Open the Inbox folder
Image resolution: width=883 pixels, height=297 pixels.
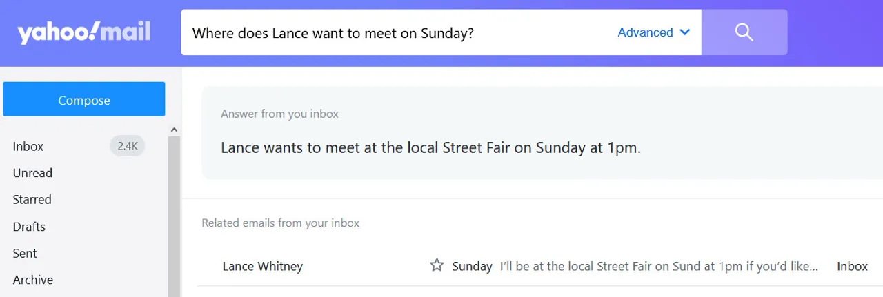(28, 146)
